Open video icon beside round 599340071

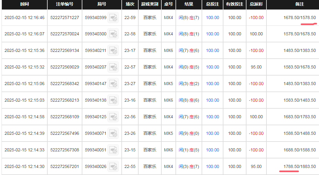113,134
